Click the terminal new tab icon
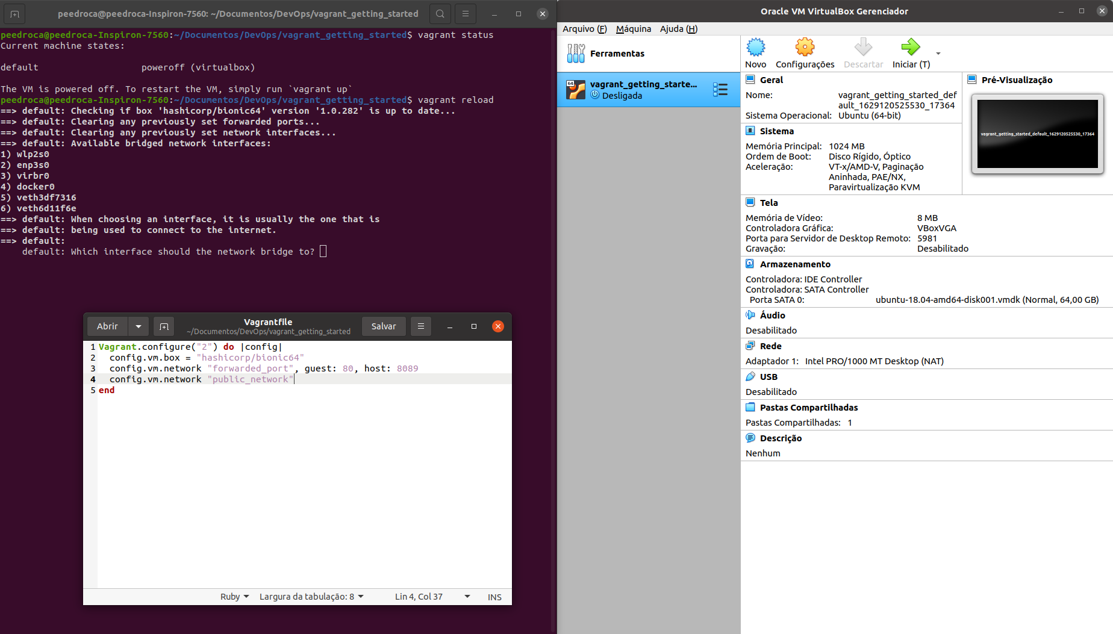Viewport: 1113px width, 634px height. (x=14, y=13)
